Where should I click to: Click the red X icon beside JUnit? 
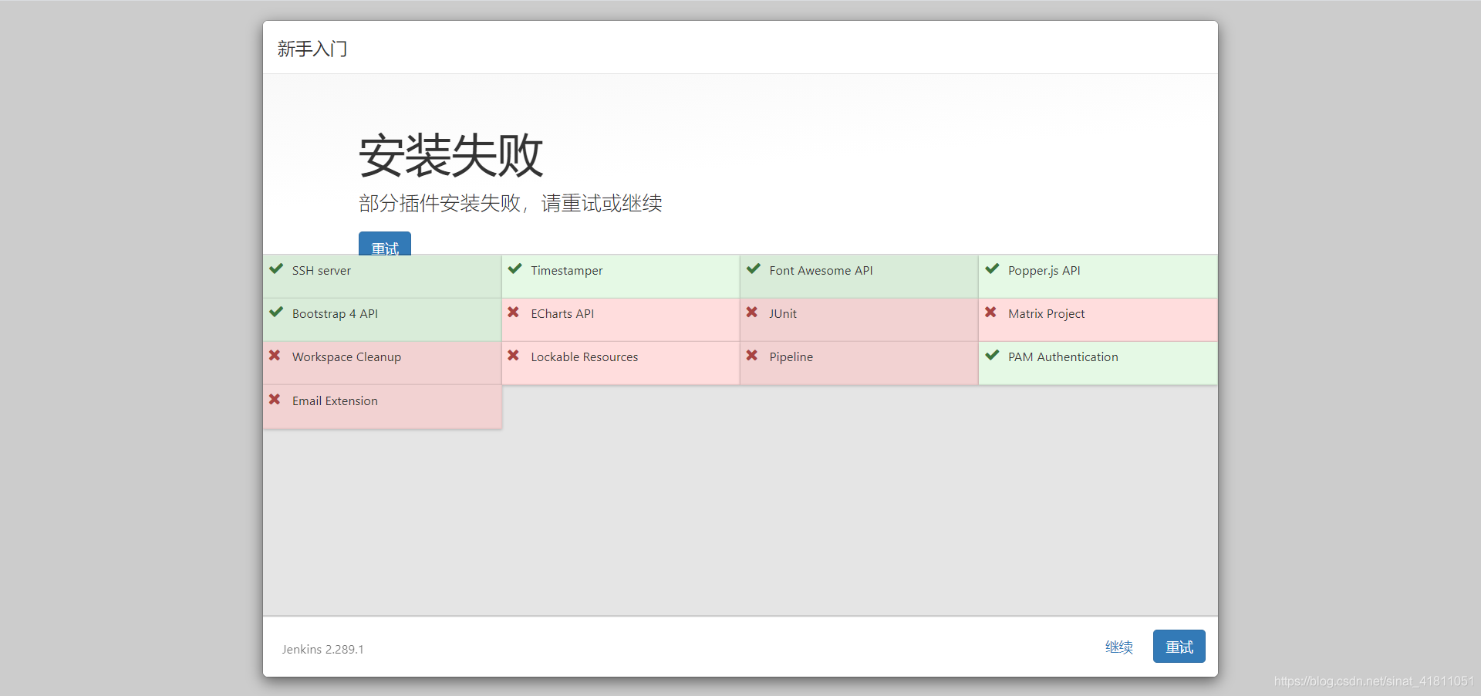tap(753, 313)
